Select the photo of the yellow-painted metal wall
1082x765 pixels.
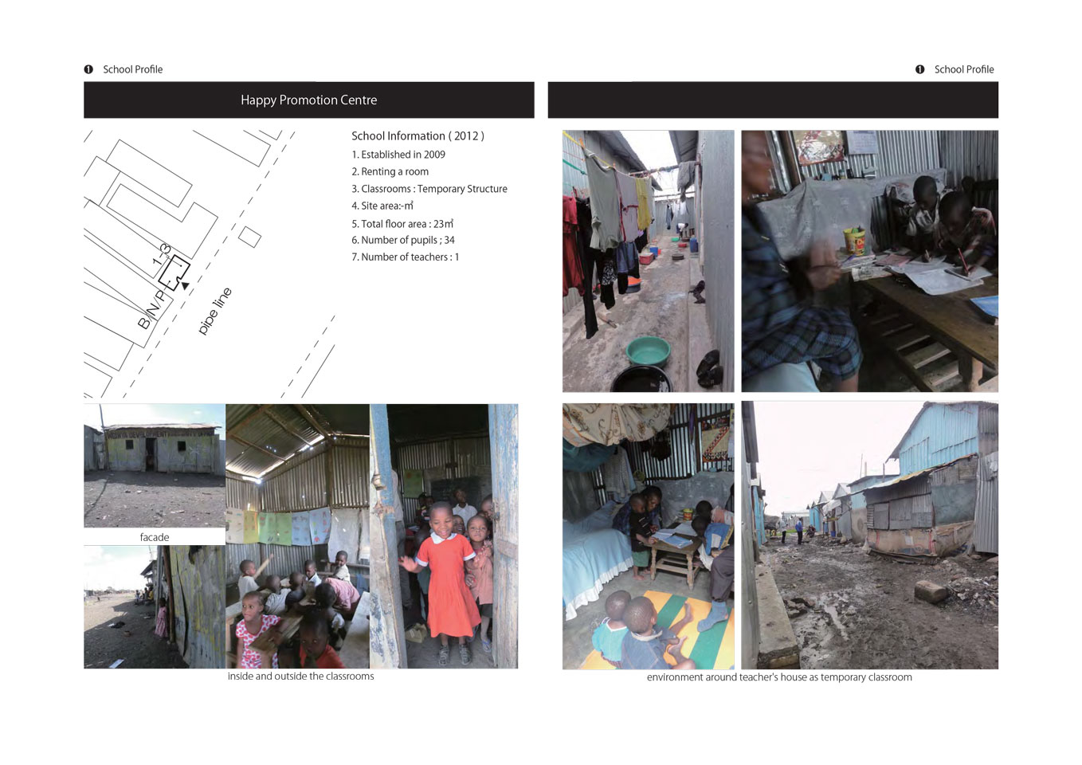tap(155, 606)
